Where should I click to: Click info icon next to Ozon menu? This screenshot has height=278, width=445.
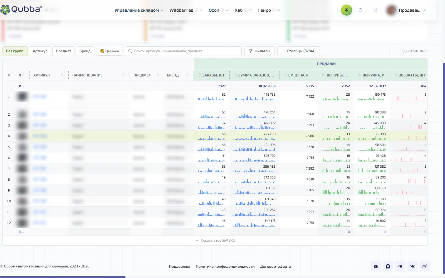[x=222, y=10]
